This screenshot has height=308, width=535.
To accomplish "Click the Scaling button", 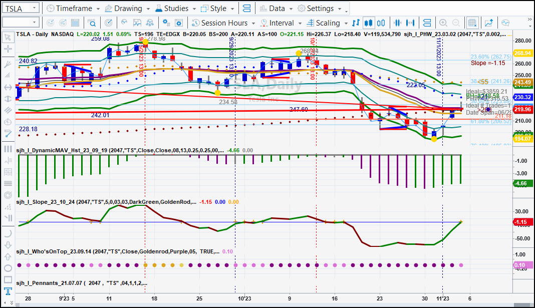I will pyautogui.click(x=324, y=23).
